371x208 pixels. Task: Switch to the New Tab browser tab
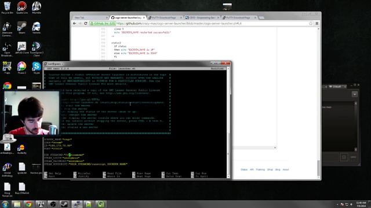[x=90, y=18]
